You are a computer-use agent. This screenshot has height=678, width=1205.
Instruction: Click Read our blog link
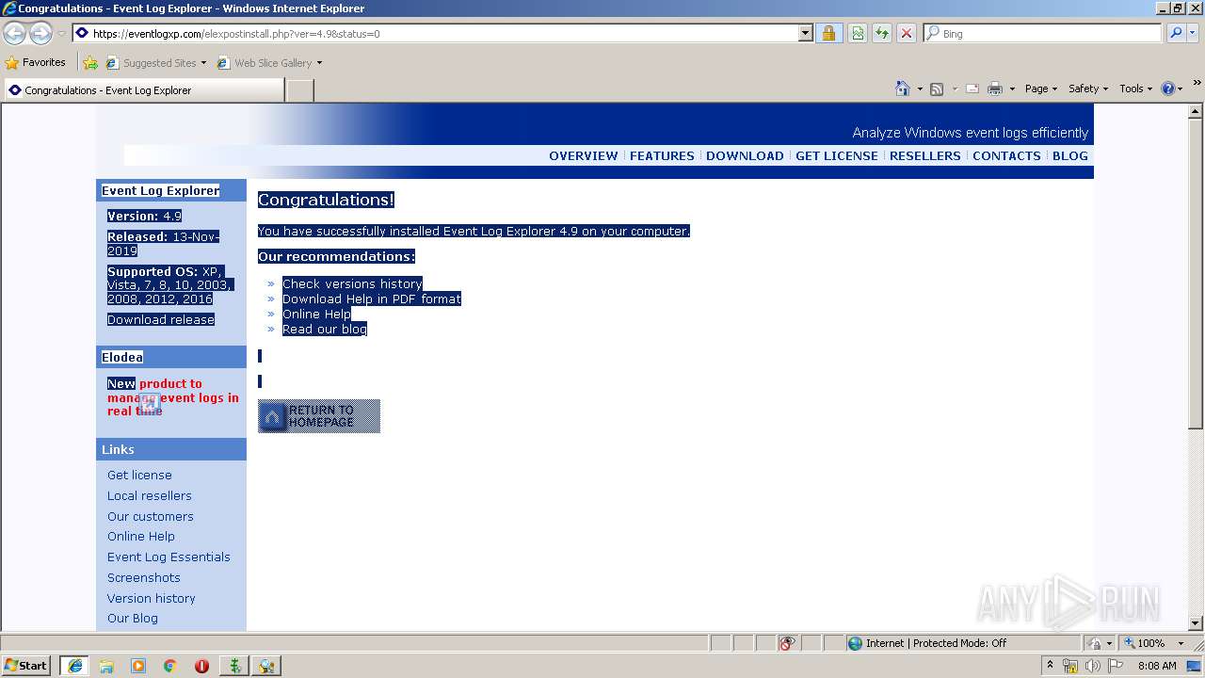point(325,329)
